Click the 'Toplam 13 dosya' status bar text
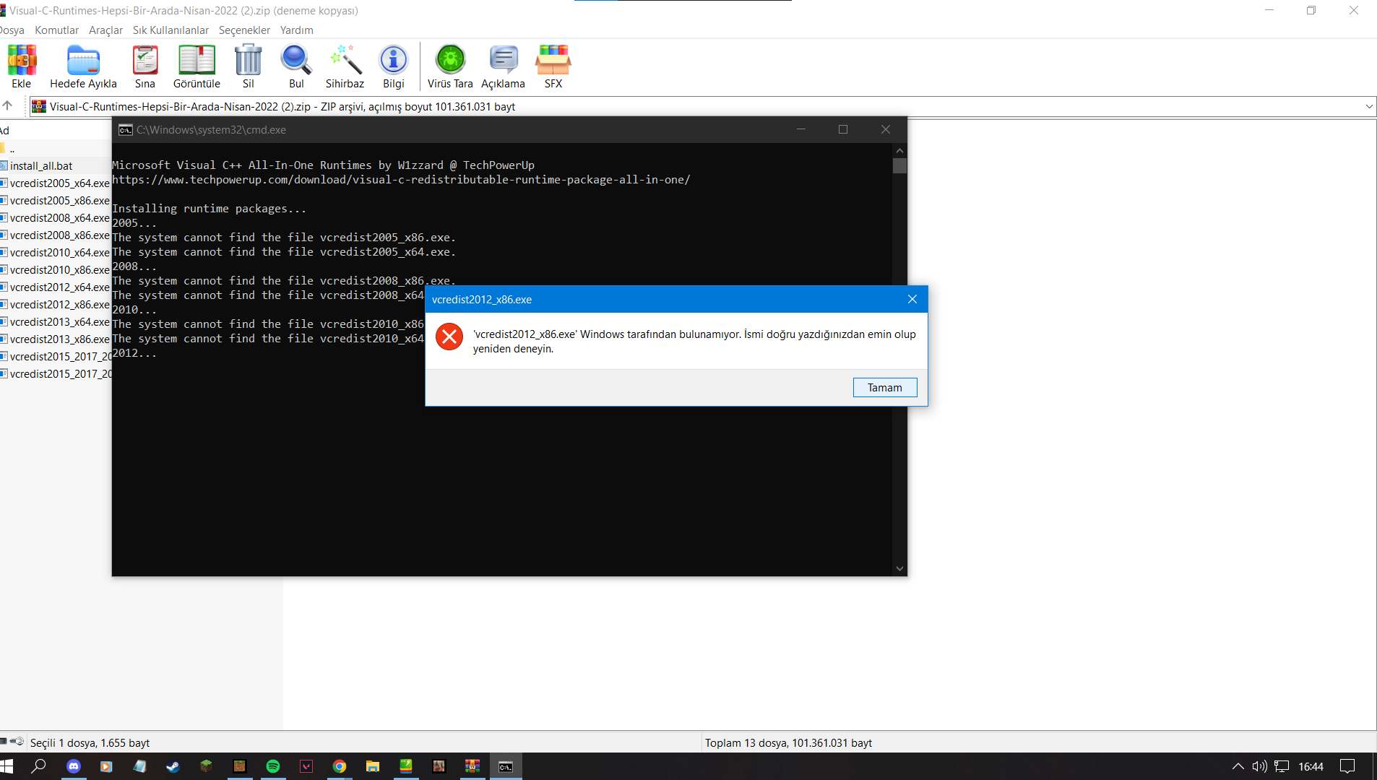The image size is (1377, 780). click(x=788, y=743)
